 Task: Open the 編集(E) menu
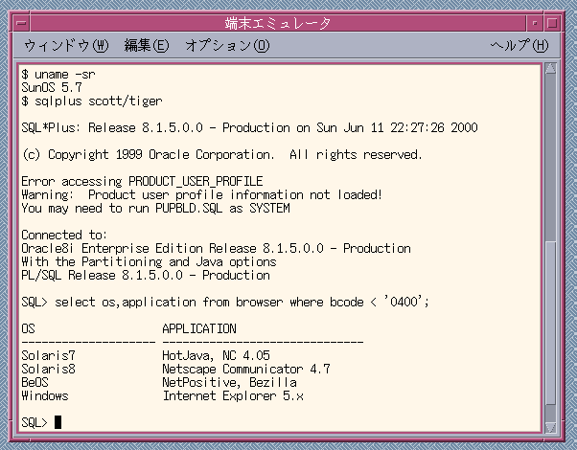point(147,46)
